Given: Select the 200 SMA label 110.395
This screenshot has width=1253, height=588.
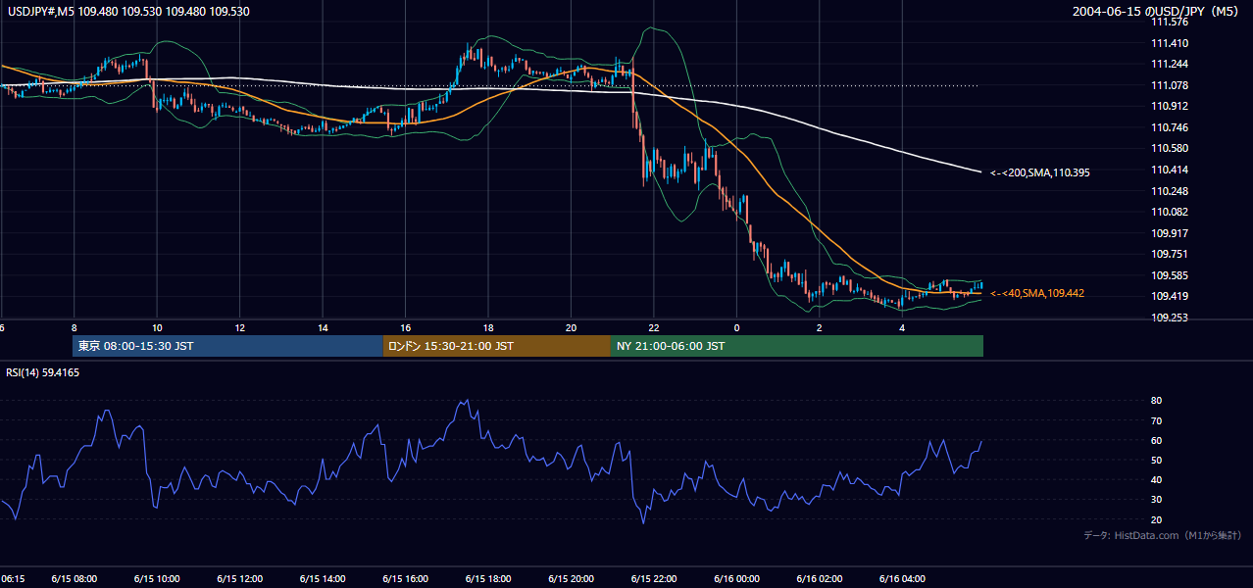Looking at the screenshot, I should point(1040,172).
